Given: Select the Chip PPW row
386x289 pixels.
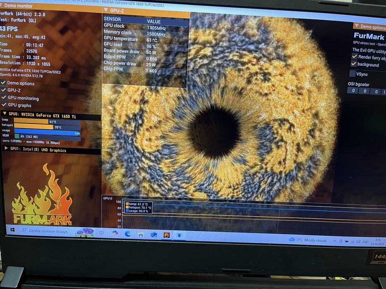Looking at the screenshot, I should (146, 70).
